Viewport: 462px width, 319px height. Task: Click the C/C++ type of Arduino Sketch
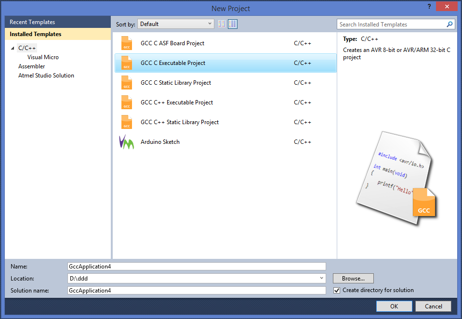(x=303, y=142)
